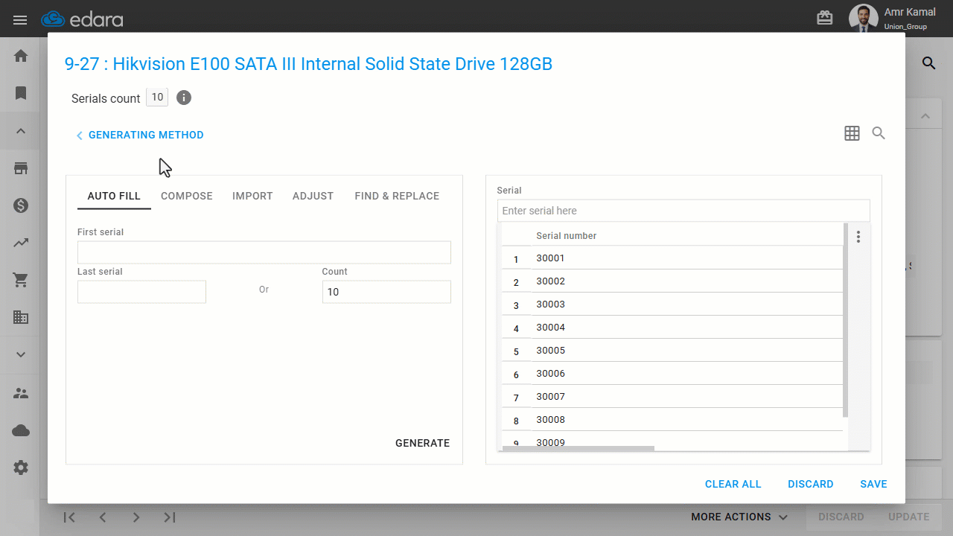Click the serials search magnifier icon
Viewport: 953px width, 536px height.
[x=879, y=133]
